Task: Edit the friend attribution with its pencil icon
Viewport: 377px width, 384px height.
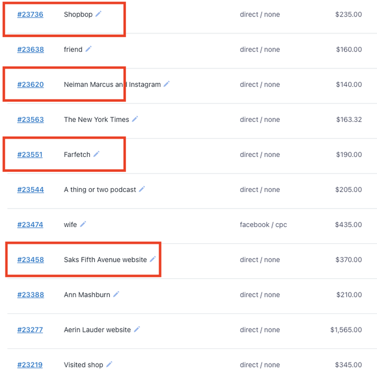Action: point(88,49)
